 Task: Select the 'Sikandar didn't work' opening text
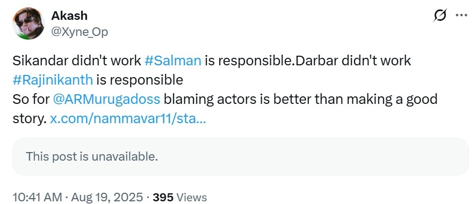click(x=77, y=61)
